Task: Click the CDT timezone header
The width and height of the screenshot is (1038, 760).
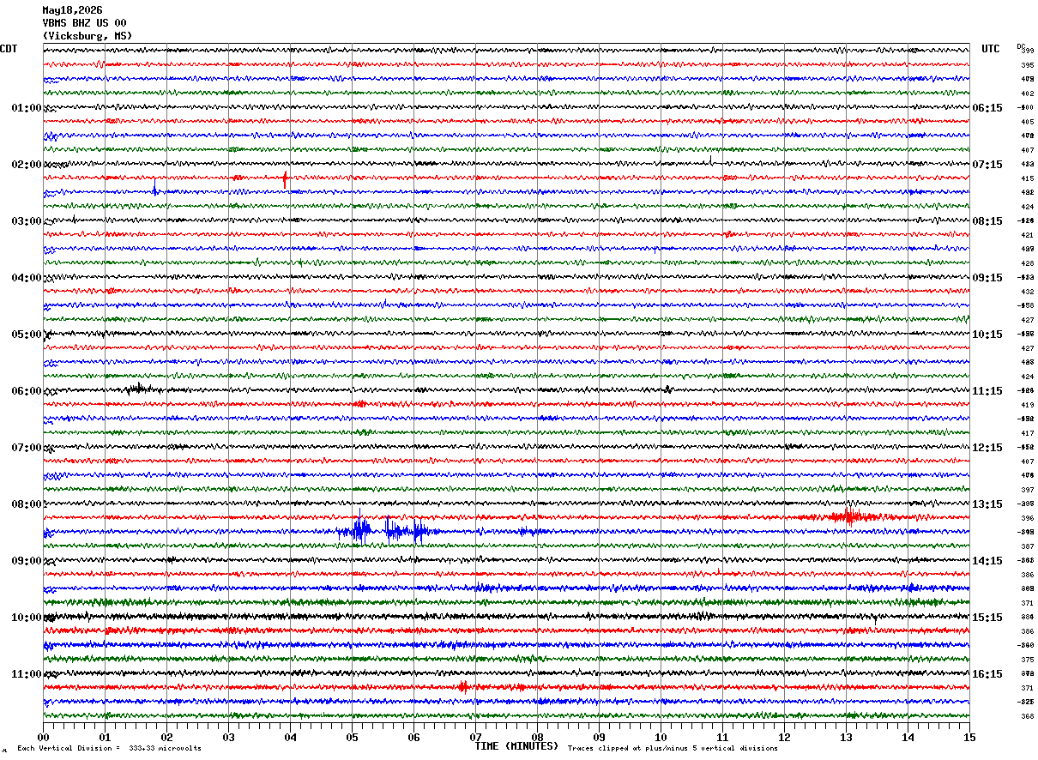Action: click(9, 49)
